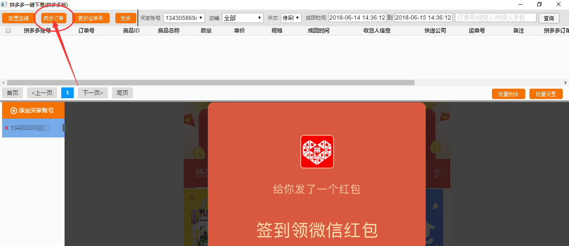Click the 规格 column header
The width and height of the screenshot is (569, 246).
click(x=277, y=30)
